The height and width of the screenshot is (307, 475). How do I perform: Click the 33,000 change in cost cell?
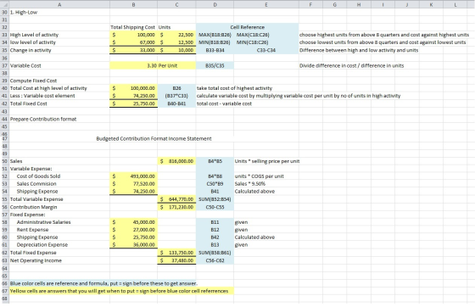134,50
